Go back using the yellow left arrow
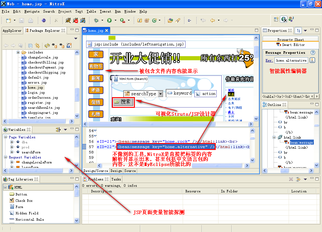This screenshot has width=322, height=232. [x=213, y=20]
